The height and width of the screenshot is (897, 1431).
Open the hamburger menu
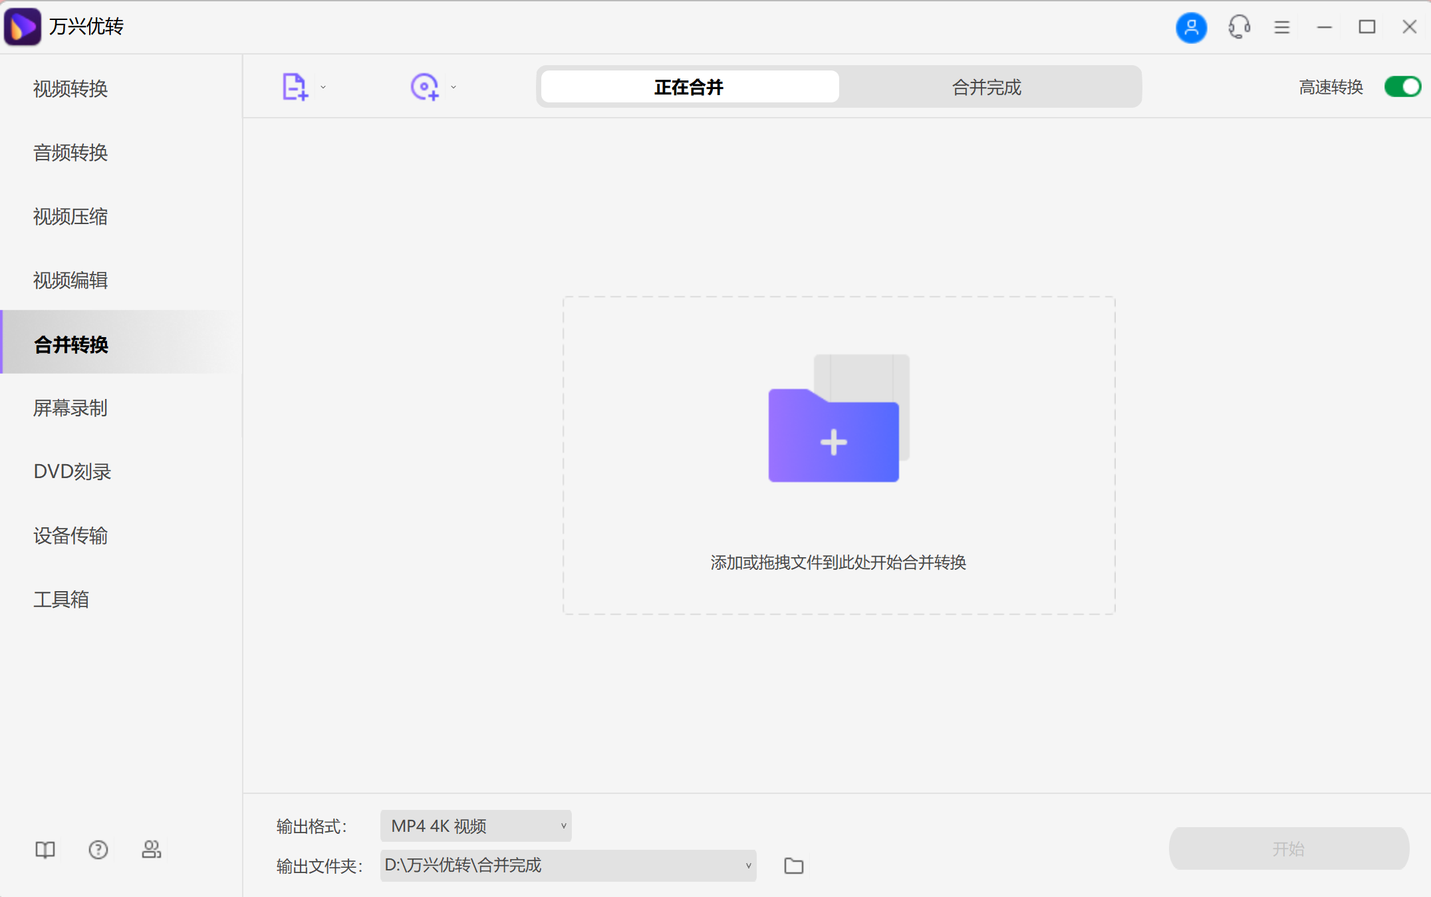[1281, 27]
